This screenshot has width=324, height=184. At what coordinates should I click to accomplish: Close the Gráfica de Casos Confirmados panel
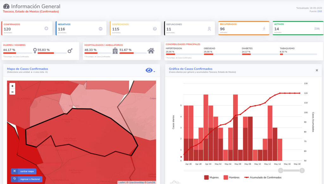317,70
